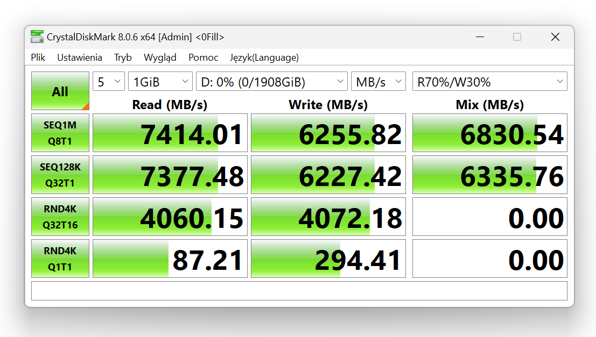Click the empty comment field at bottom
This screenshot has width=596, height=337.
pyautogui.click(x=299, y=291)
